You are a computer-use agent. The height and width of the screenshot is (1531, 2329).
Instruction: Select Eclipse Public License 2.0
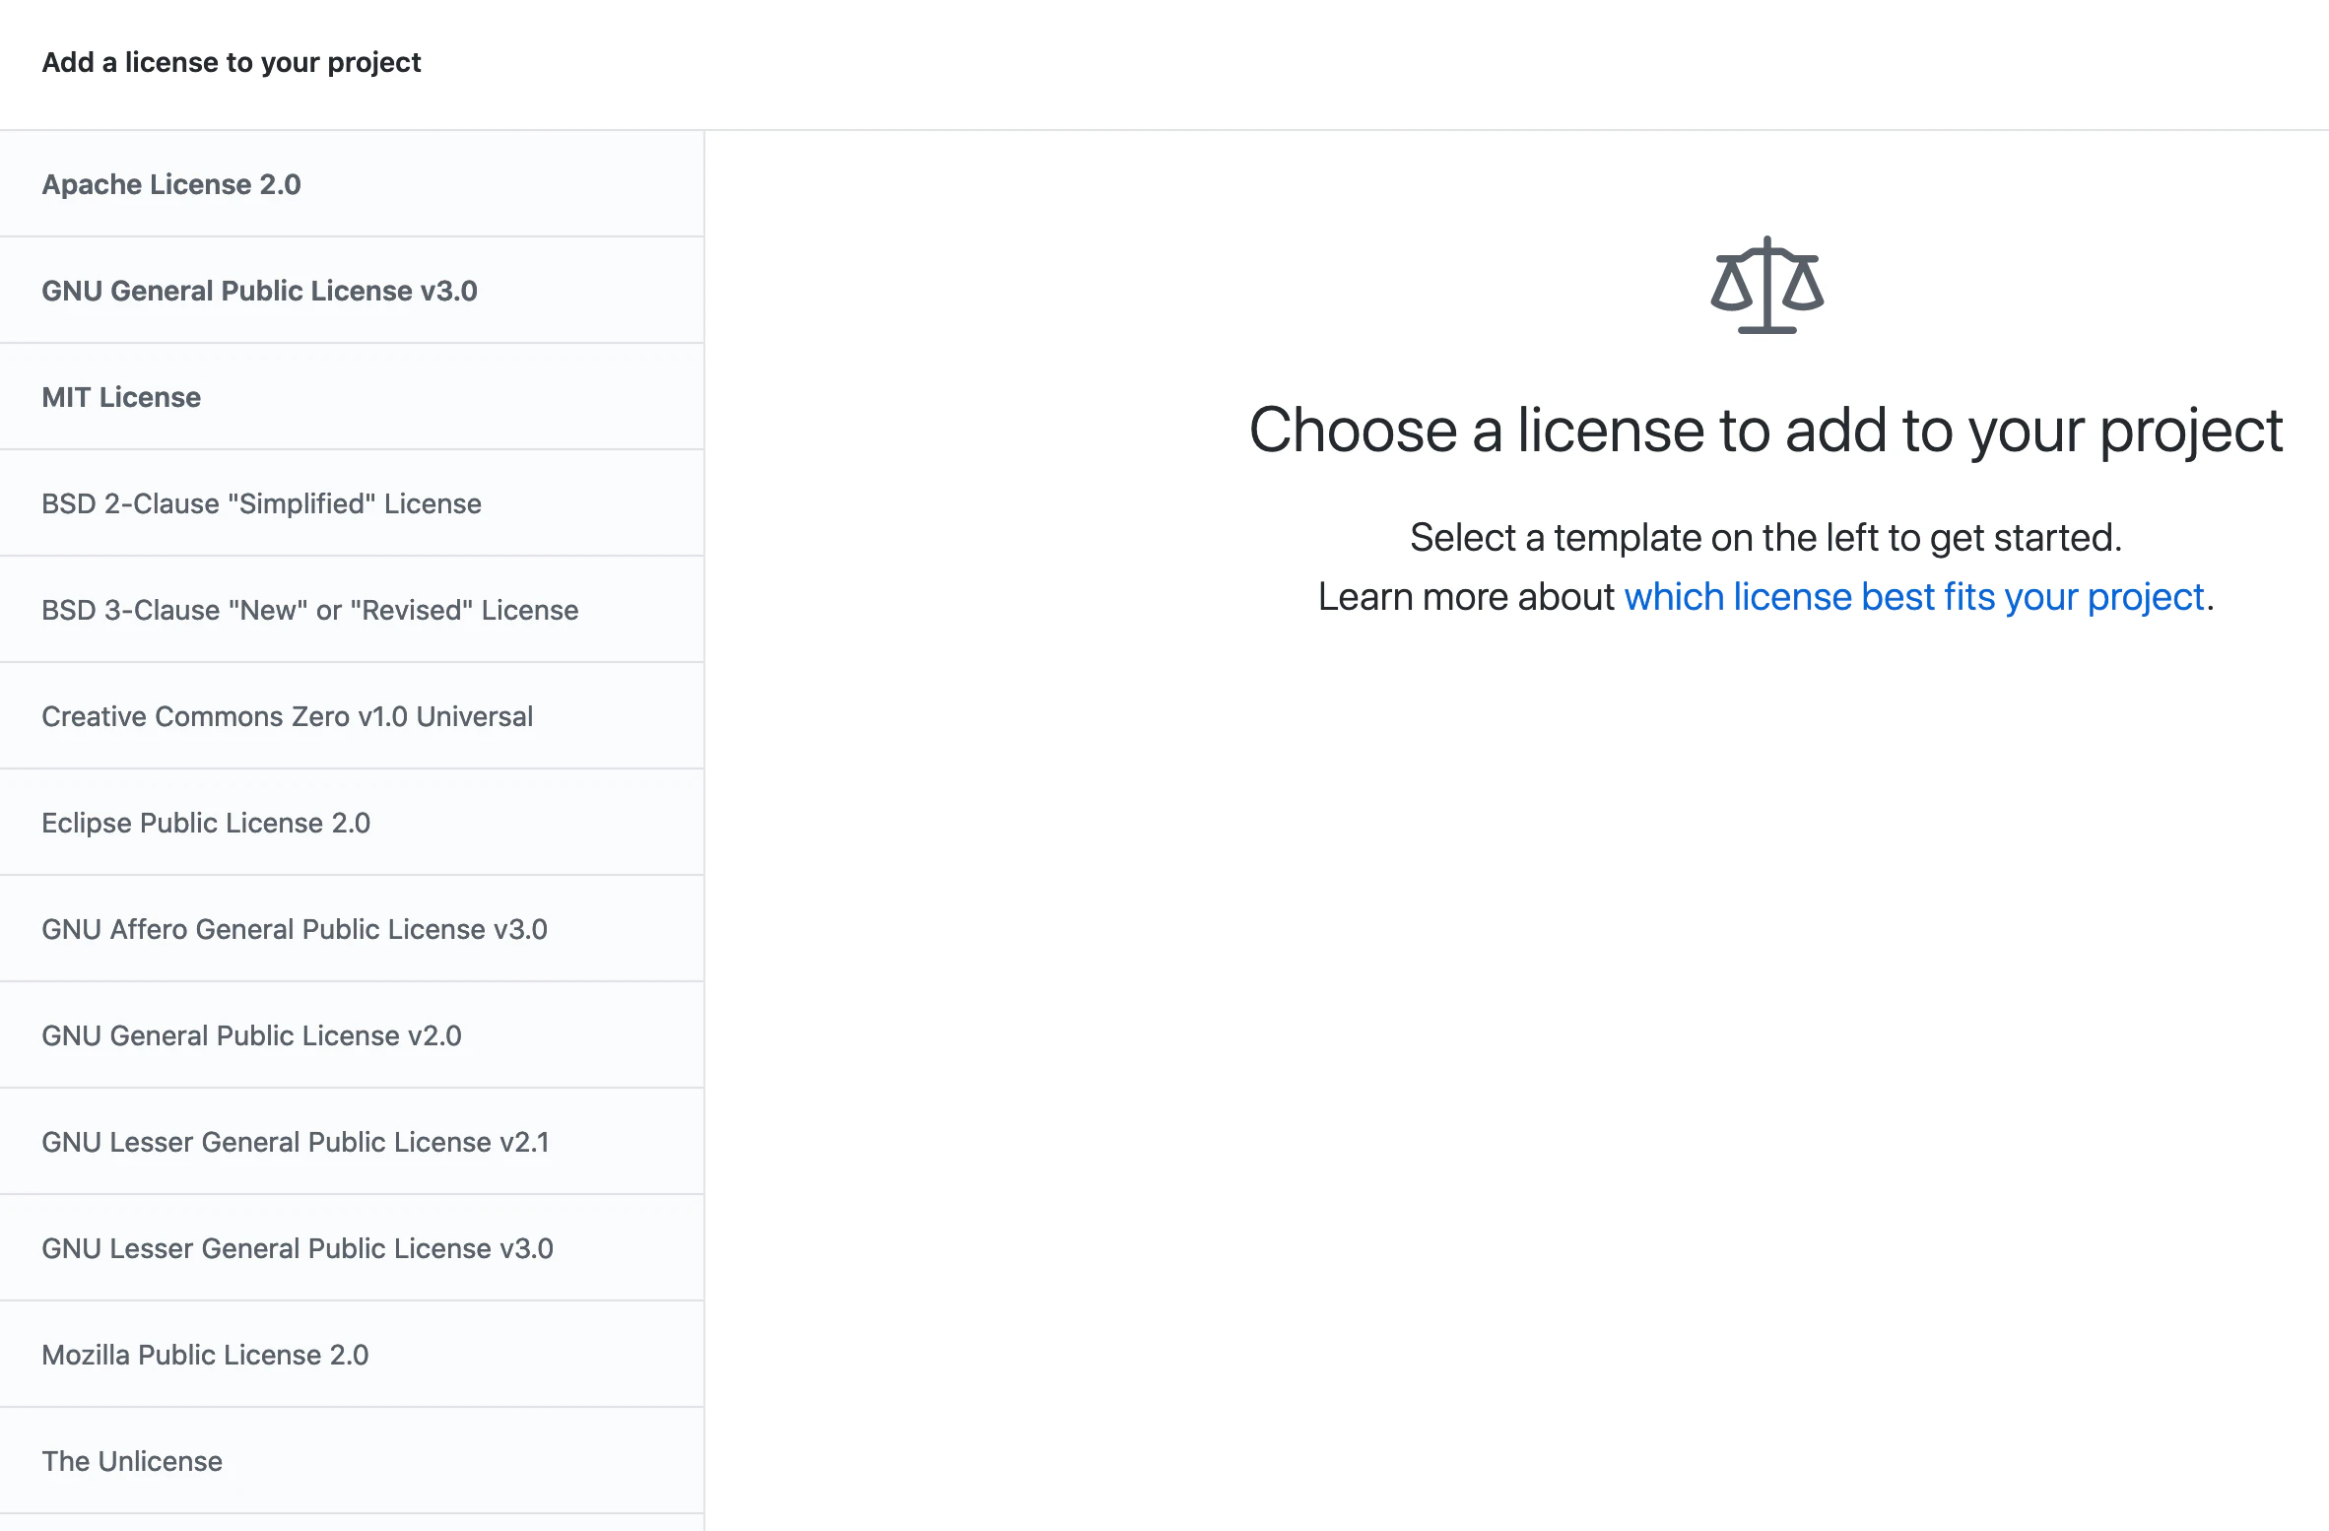point(206,823)
